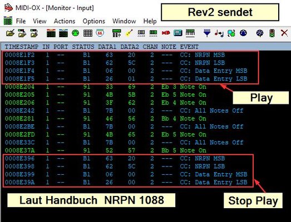Open the Options menu
The height and width of the screenshot is (222, 291).
(x=93, y=21)
